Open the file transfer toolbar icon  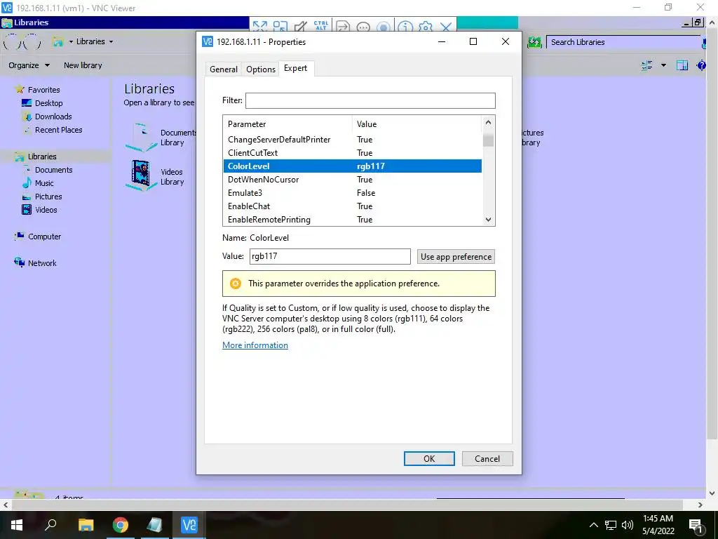[342, 27]
